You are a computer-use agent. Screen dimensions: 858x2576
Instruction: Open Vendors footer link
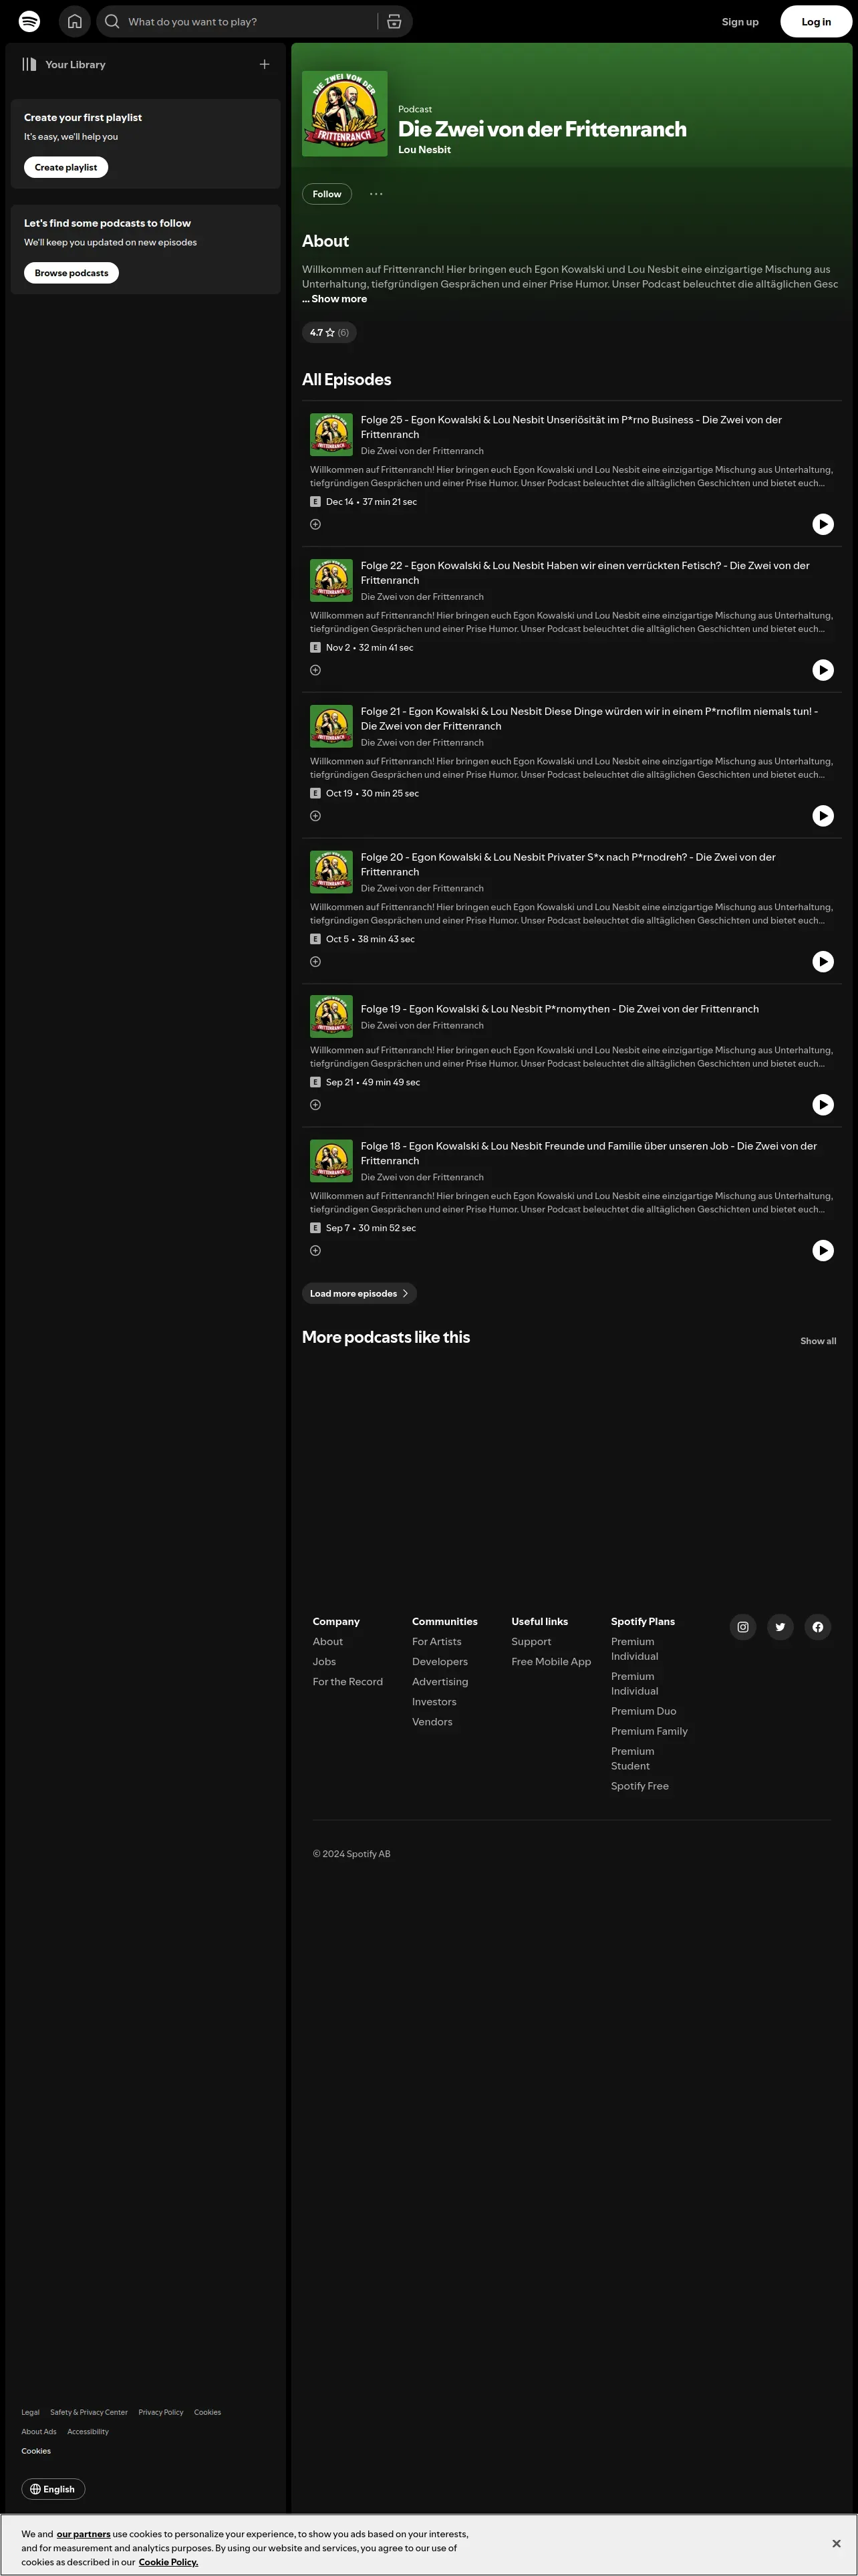click(x=432, y=1722)
